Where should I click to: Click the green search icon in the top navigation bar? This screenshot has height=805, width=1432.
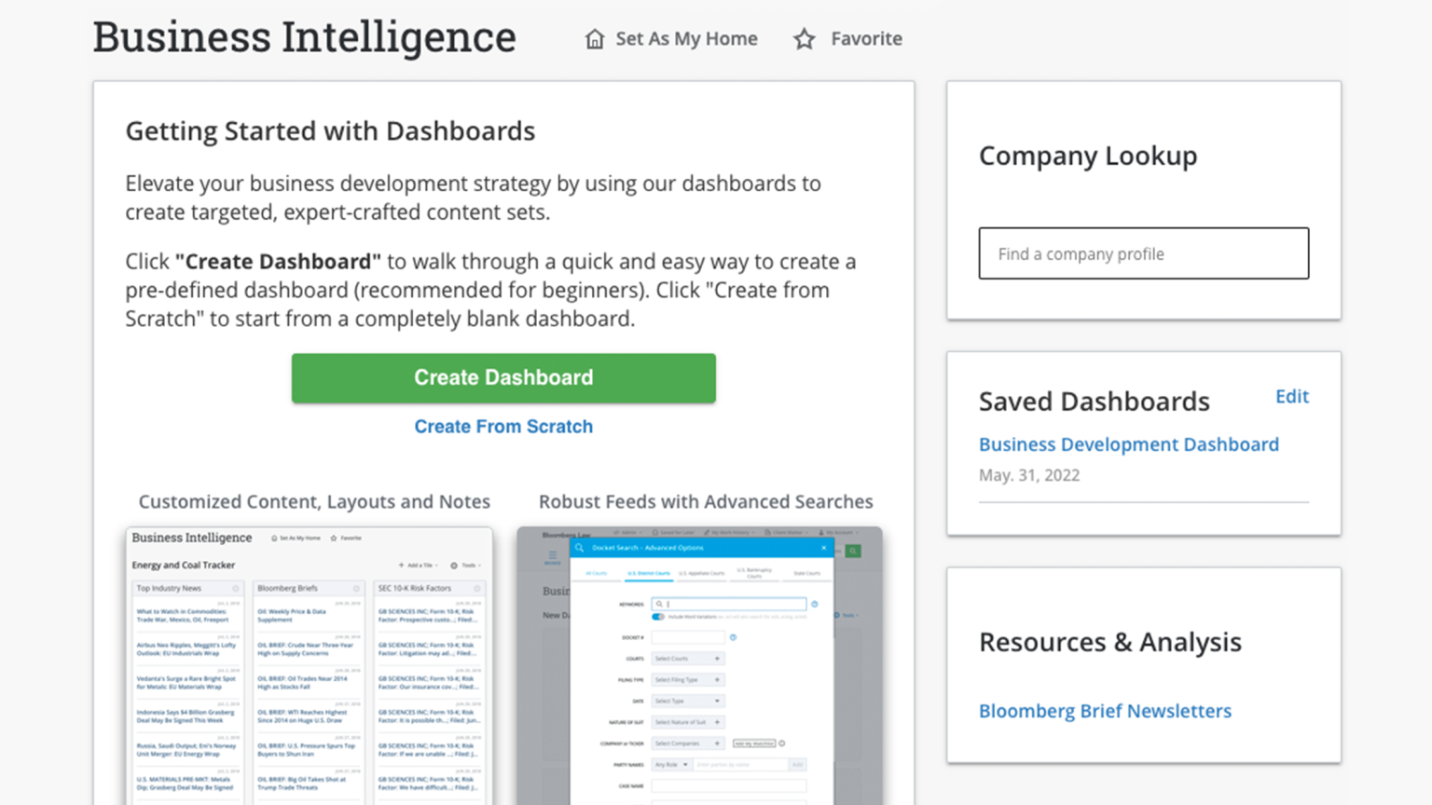click(x=852, y=551)
